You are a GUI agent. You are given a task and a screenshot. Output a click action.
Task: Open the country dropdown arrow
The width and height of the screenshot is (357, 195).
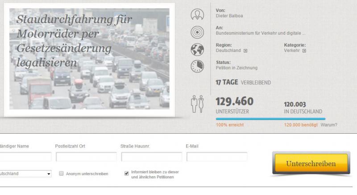tap(49, 174)
